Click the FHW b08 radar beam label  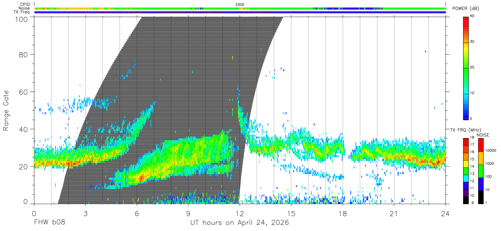point(49,223)
